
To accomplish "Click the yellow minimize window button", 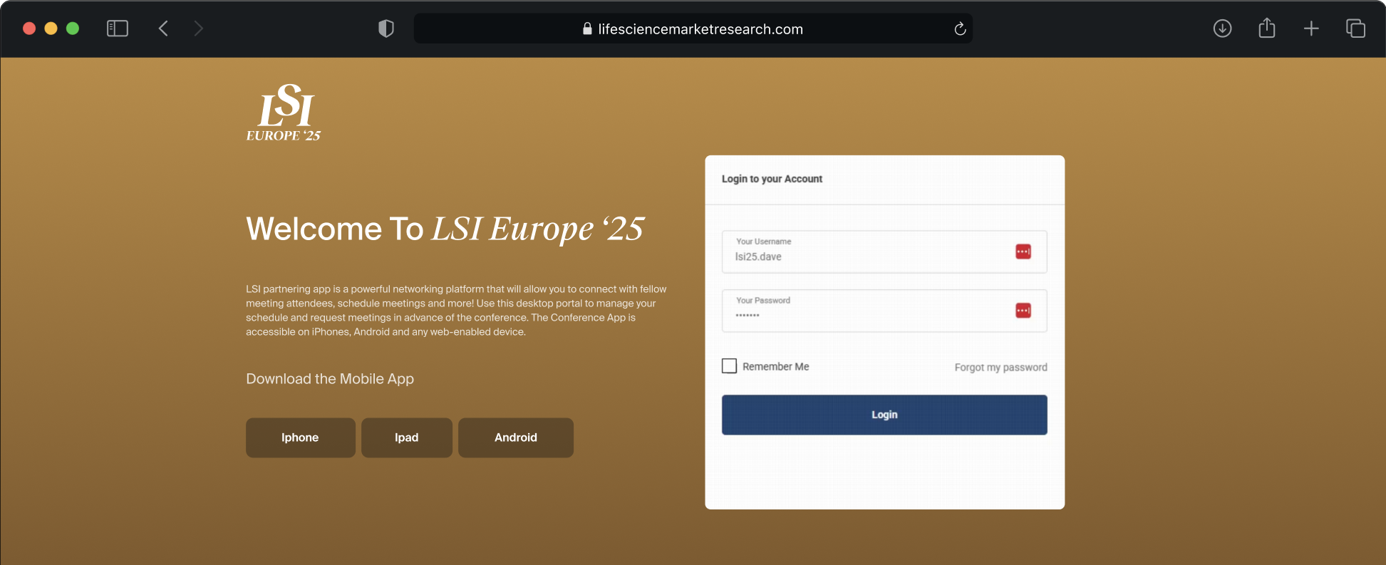I will (51, 28).
